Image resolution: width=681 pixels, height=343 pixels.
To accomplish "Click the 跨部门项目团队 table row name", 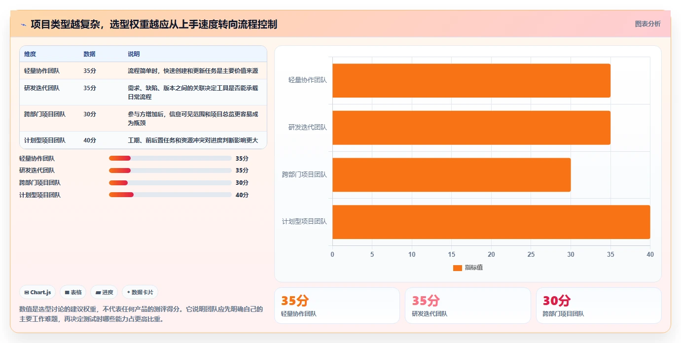I will [45, 114].
